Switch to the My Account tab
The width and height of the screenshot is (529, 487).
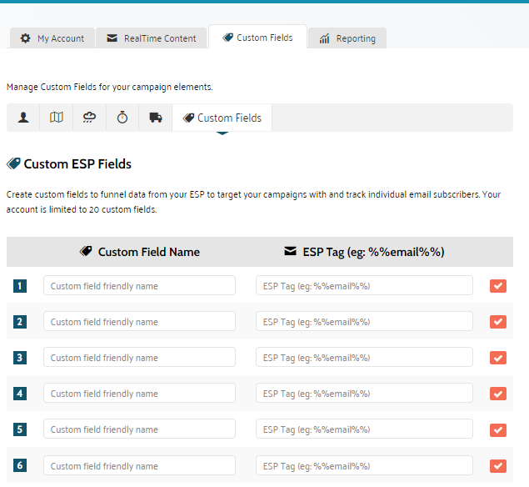52,38
